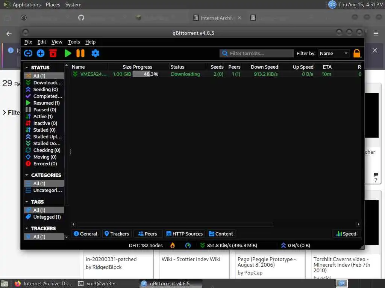Open the Help menu
Image resolution: width=385 pixels, height=288 pixels.
click(90, 42)
